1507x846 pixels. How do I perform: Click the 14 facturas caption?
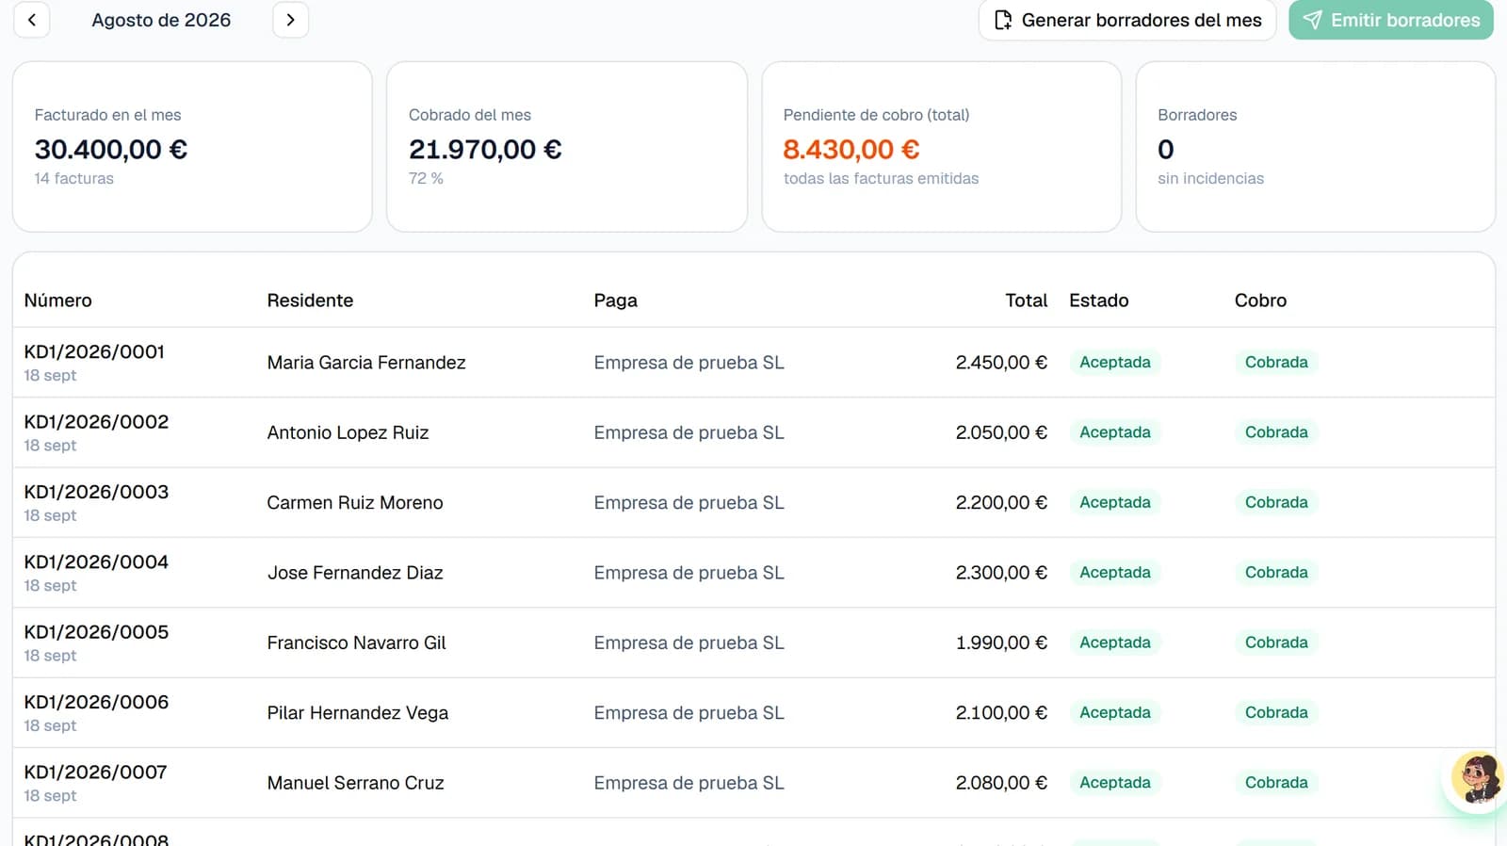coord(74,178)
